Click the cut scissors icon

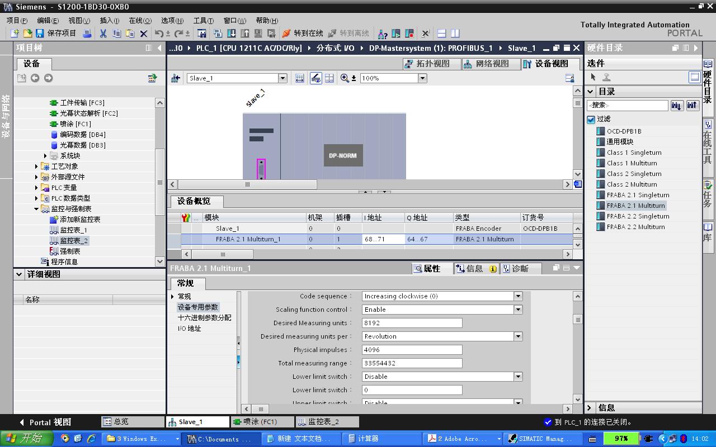(103, 34)
